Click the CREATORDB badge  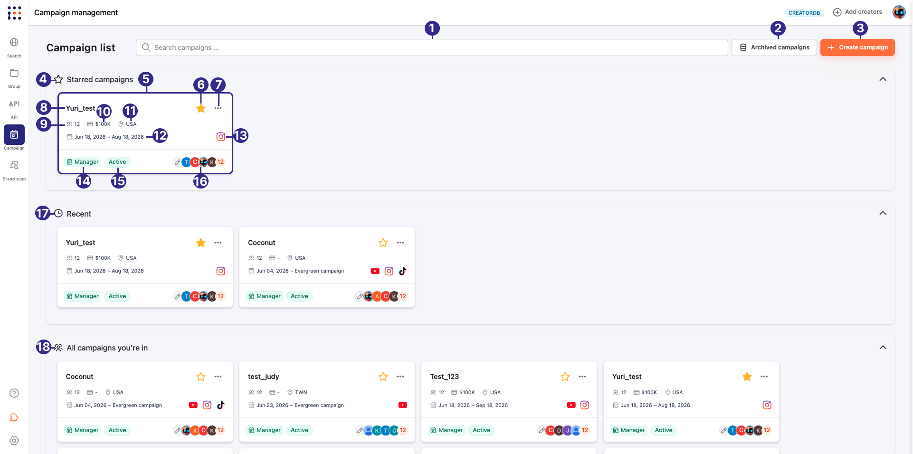(x=804, y=13)
